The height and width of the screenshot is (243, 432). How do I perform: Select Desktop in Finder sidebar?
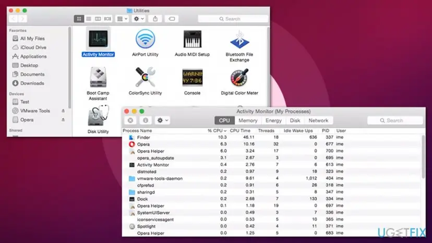point(29,65)
